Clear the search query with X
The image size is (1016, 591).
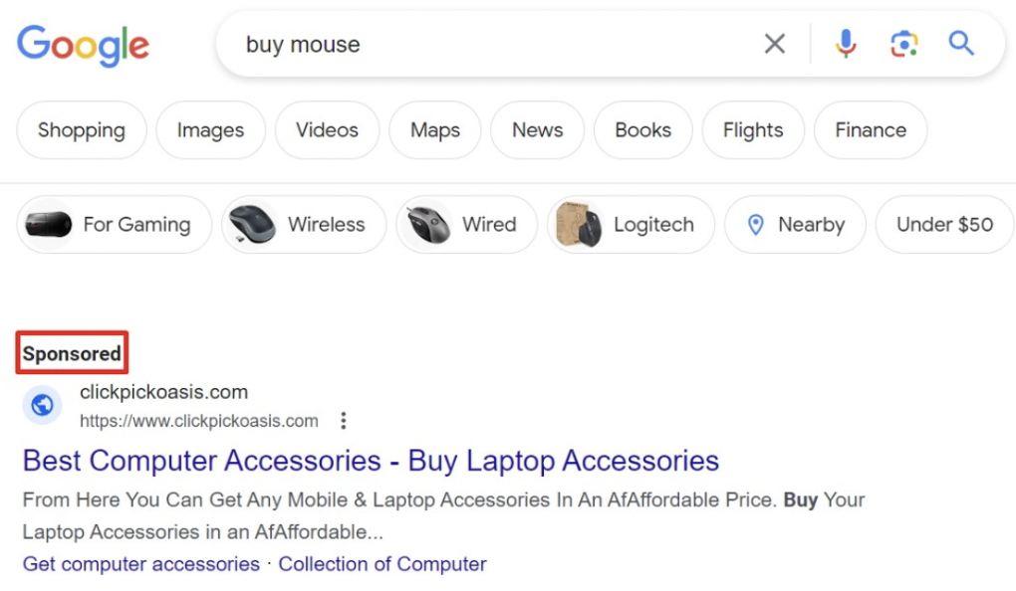pyautogui.click(x=774, y=44)
